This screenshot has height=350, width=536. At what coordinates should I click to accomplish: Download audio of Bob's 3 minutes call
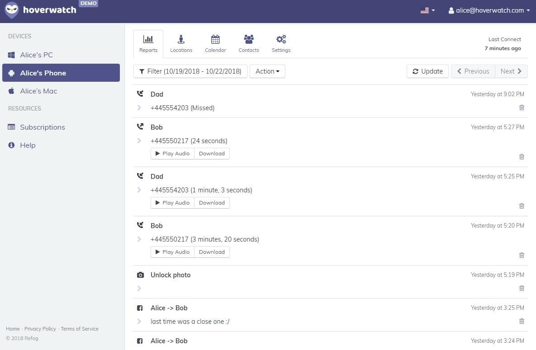coord(212,252)
